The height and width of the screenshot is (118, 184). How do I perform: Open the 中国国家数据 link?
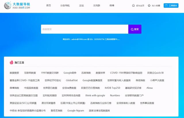tap(31, 88)
